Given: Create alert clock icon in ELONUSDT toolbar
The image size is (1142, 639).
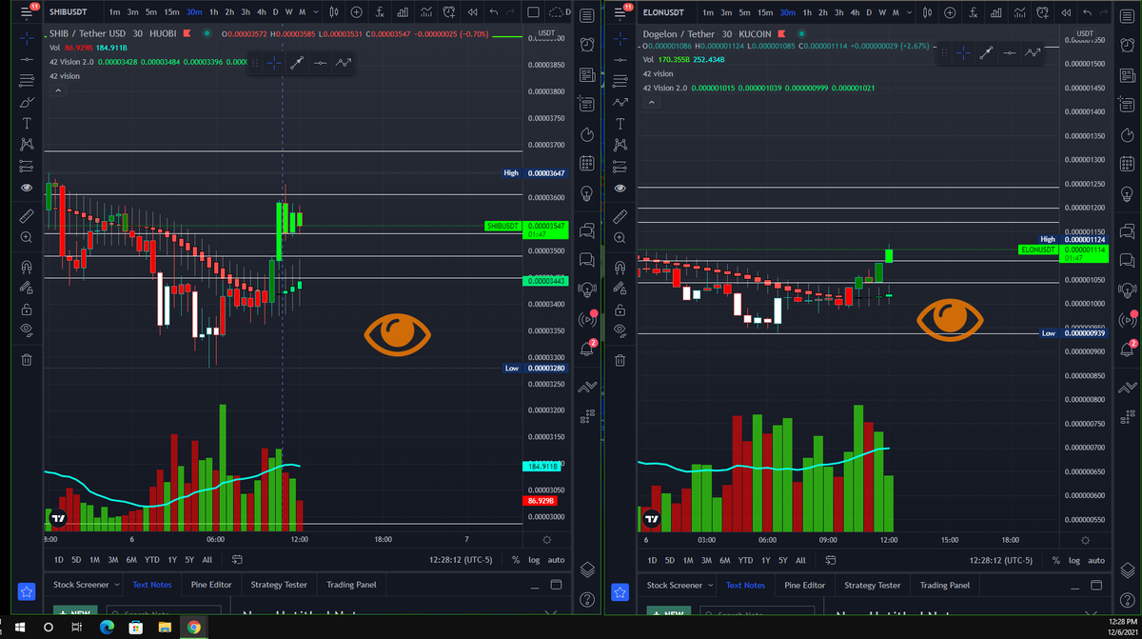Looking at the screenshot, I should (1042, 12).
